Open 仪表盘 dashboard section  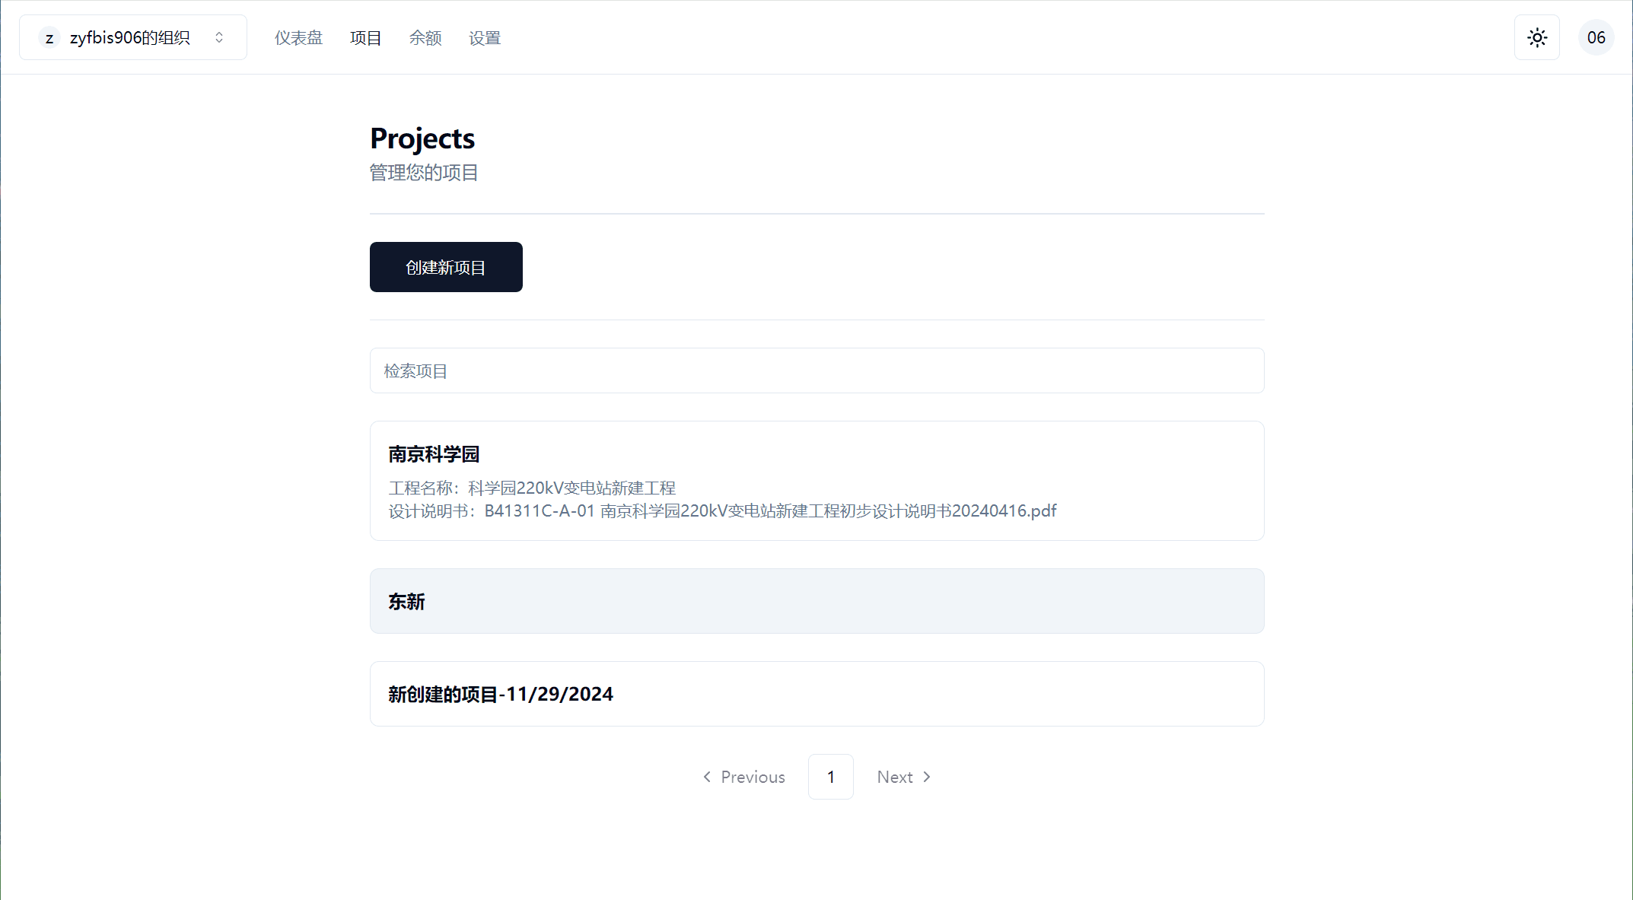[297, 38]
